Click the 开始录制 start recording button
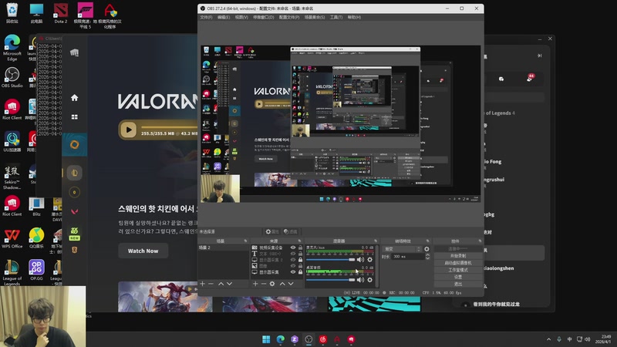The width and height of the screenshot is (617, 347). 458,256
